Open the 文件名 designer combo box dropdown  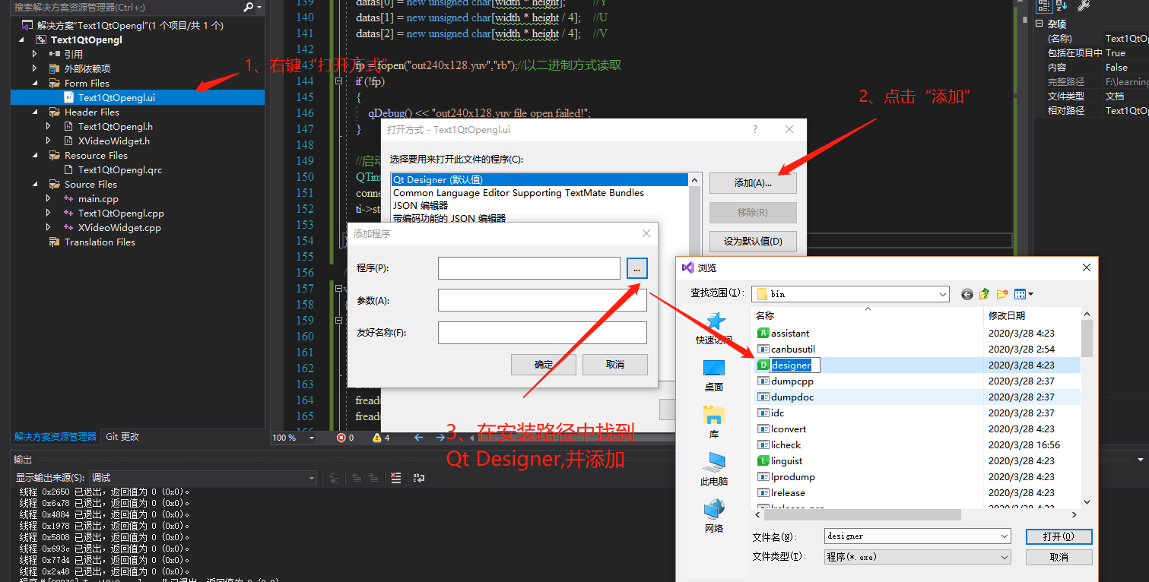click(1005, 536)
